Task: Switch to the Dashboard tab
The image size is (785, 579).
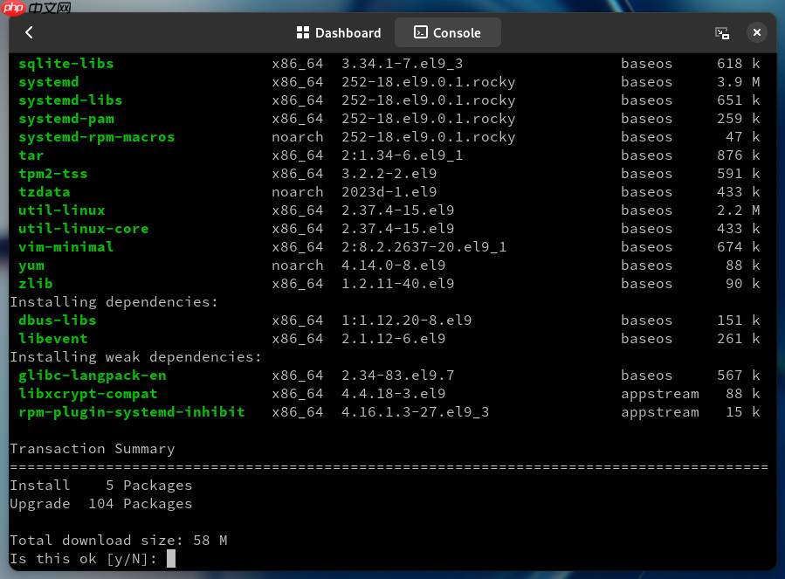Action: click(x=341, y=32)
